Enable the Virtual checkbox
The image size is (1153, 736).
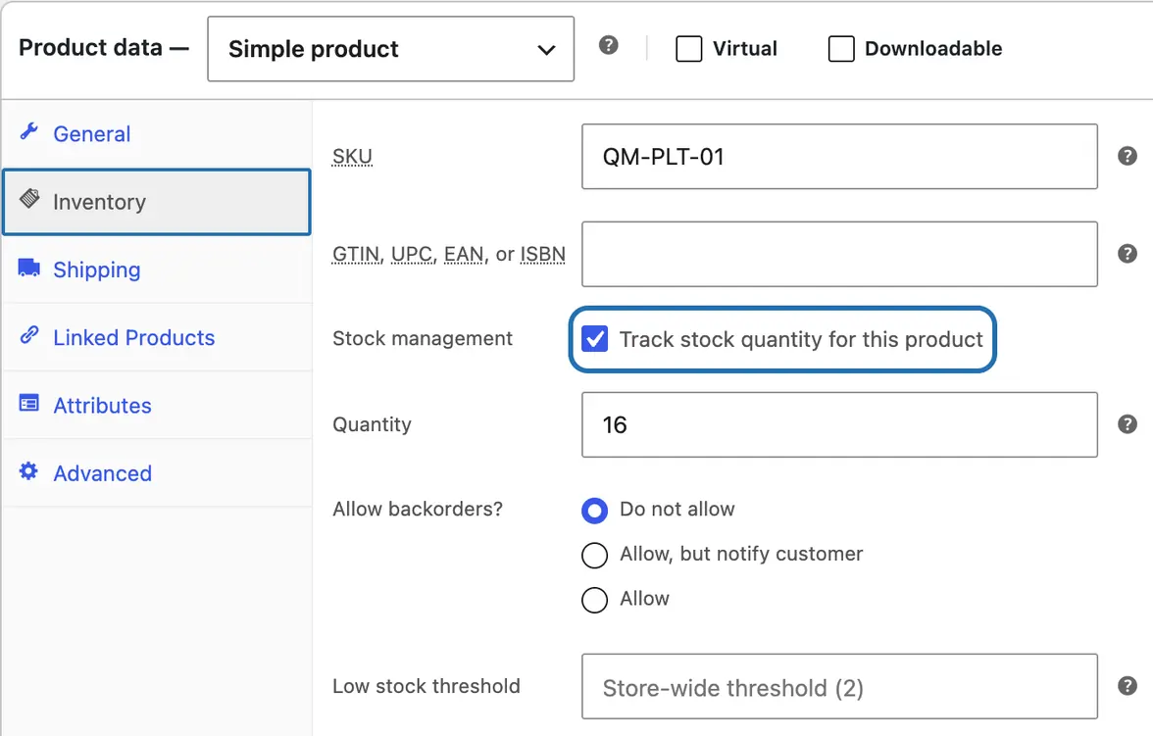coord(689,49)
